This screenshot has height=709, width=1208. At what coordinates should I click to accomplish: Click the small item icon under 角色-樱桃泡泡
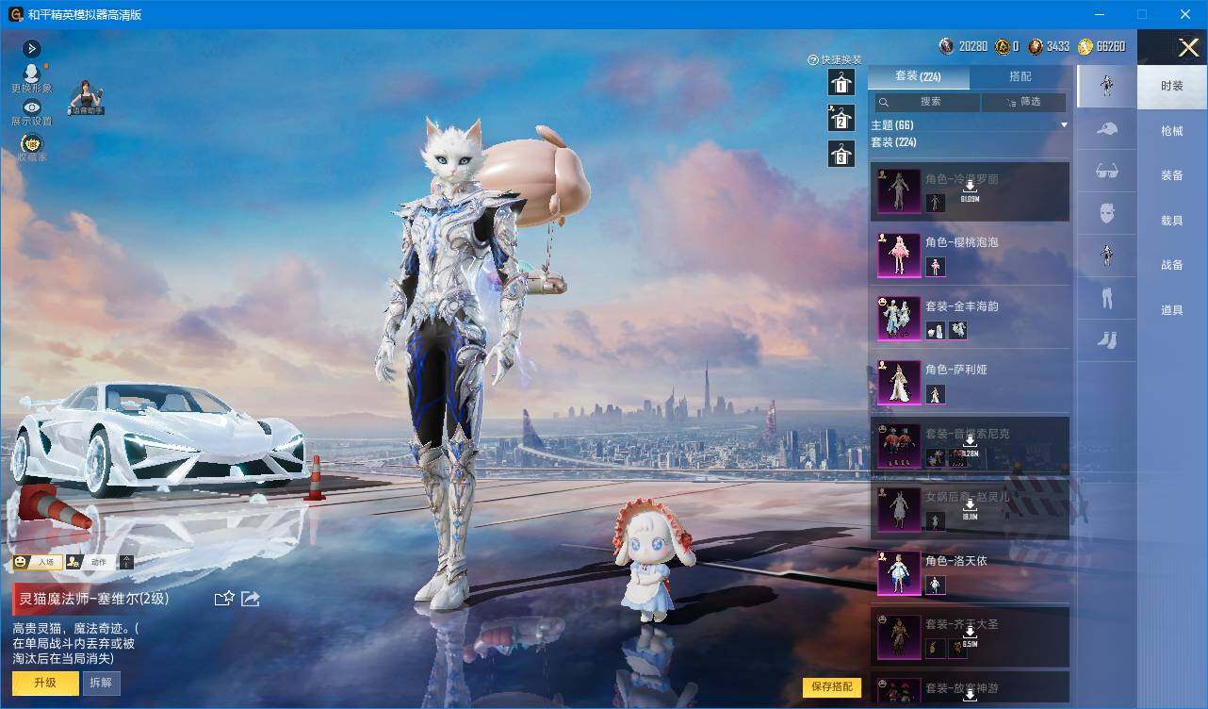[935, 267]
